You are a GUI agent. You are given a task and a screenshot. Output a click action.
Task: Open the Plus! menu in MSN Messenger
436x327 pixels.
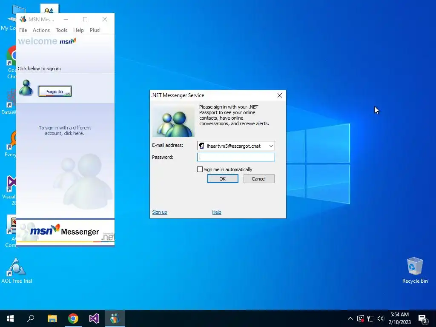95,30
